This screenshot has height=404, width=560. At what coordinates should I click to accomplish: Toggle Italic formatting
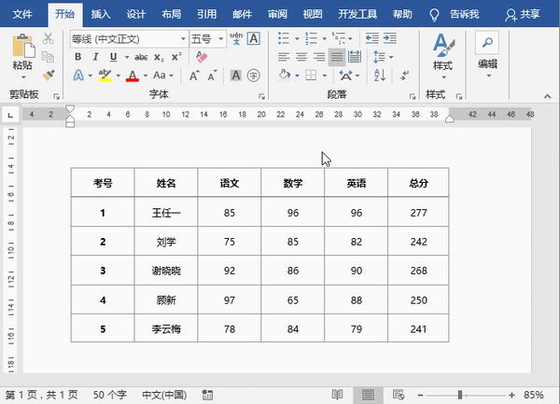95,57
